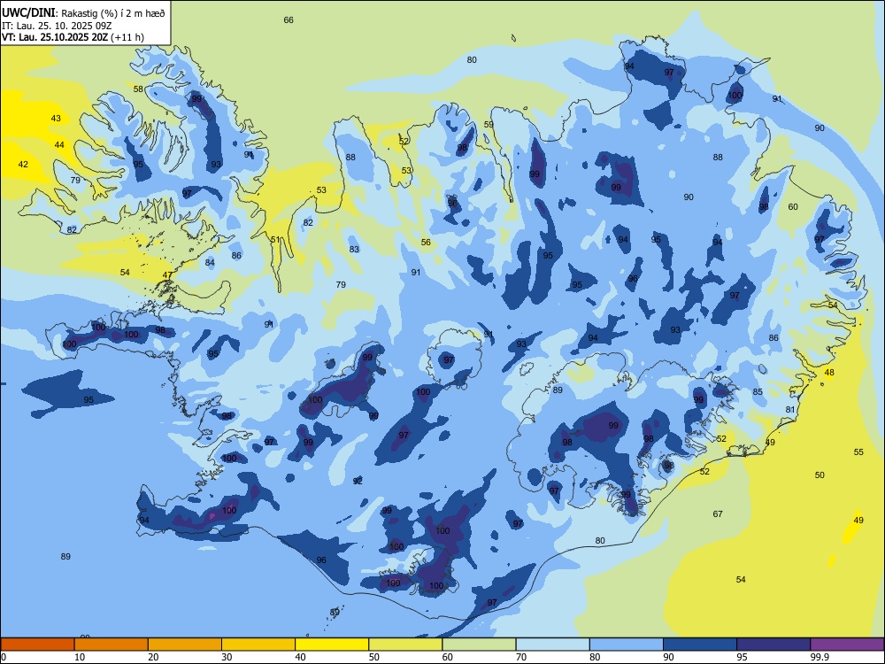Click the title text 'UWC/DINI: Rakastig (%) í 2 m hæð'
The height and width of the screenshot is (664, 885).
(x=83, y=12)
